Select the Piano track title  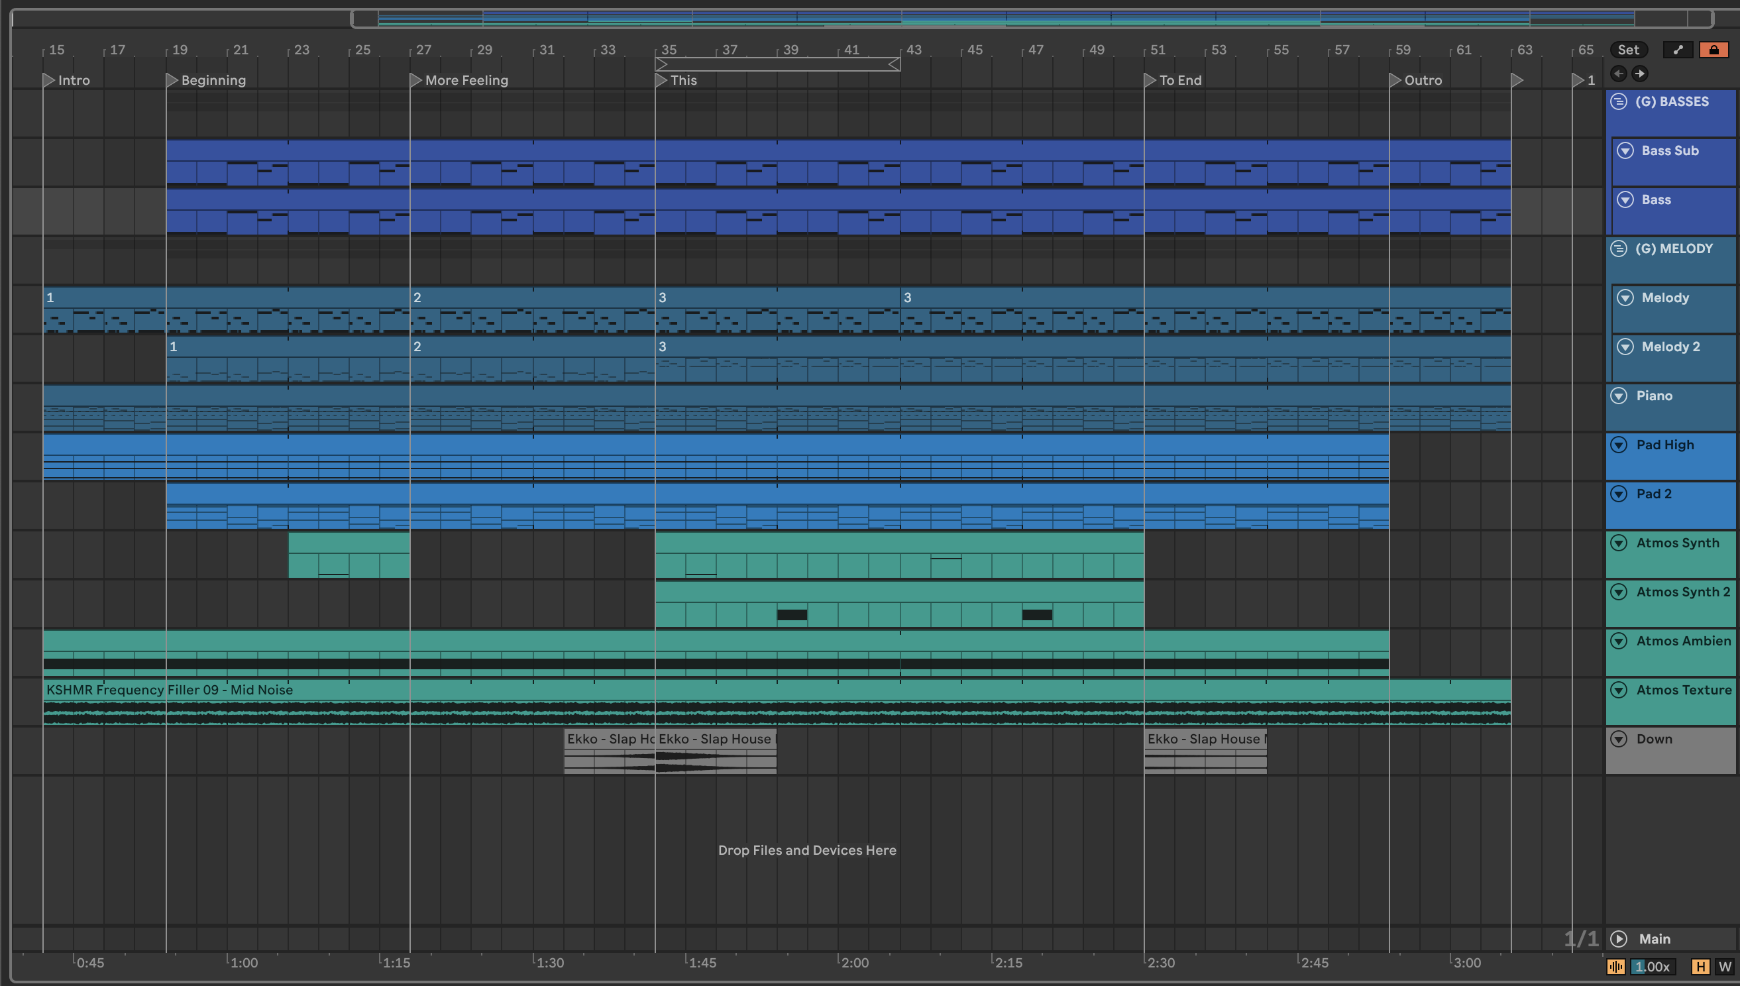1654,396
